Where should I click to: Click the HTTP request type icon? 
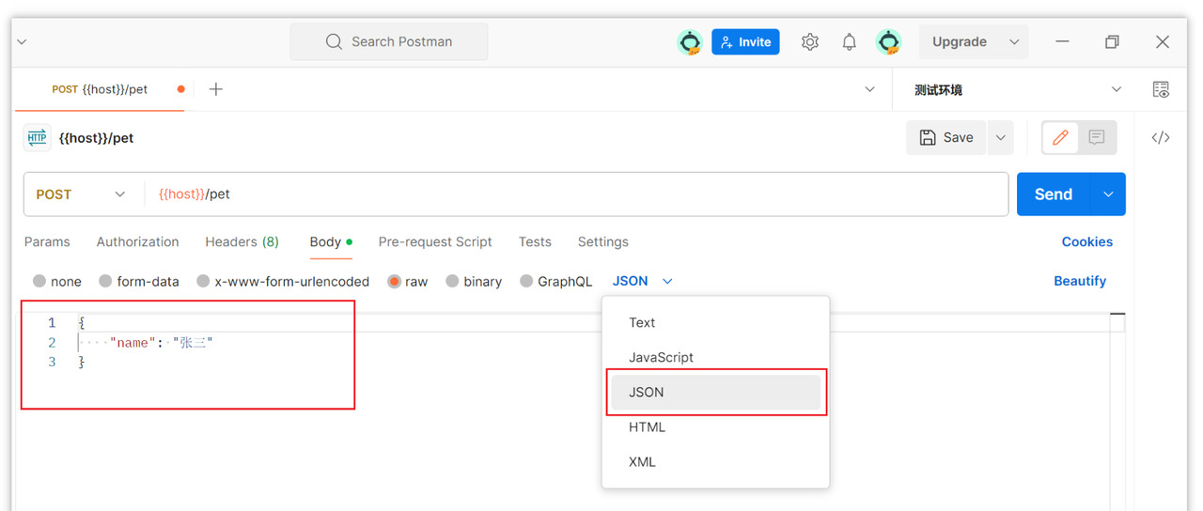pyautogui.click(x=38, y=138)
